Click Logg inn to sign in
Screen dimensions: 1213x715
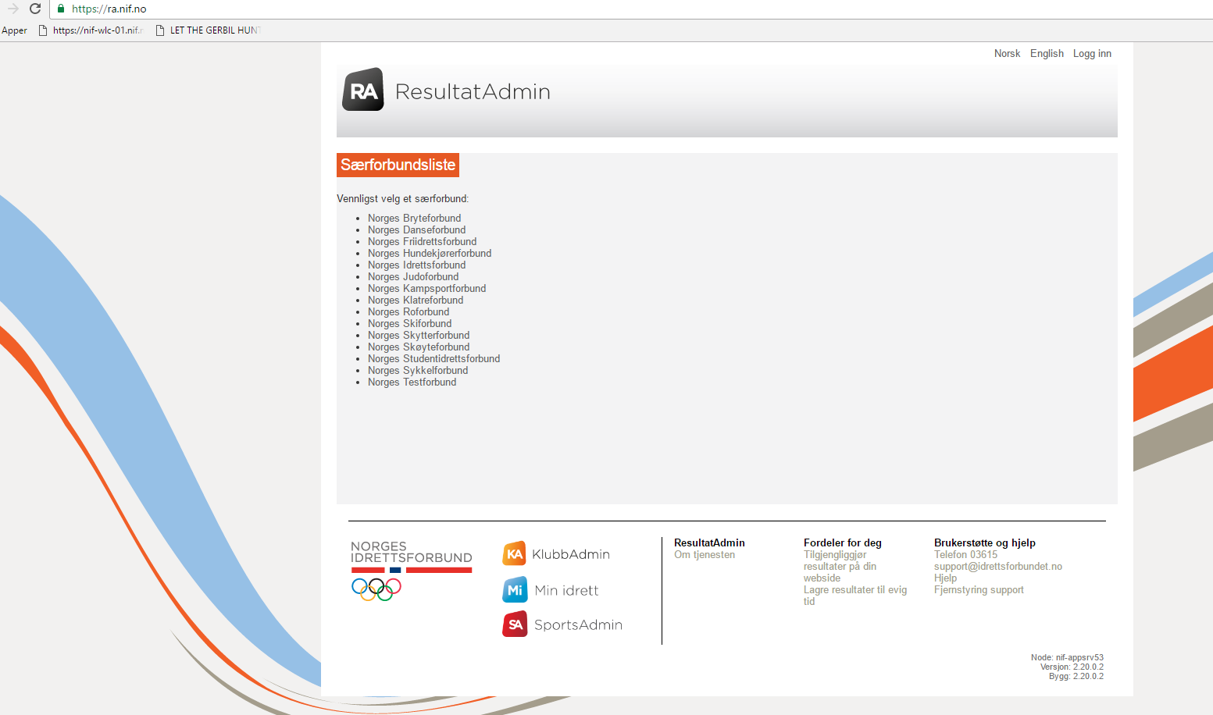1092,54
